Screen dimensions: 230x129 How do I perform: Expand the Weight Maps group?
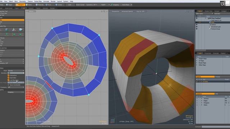coord(197,59)
